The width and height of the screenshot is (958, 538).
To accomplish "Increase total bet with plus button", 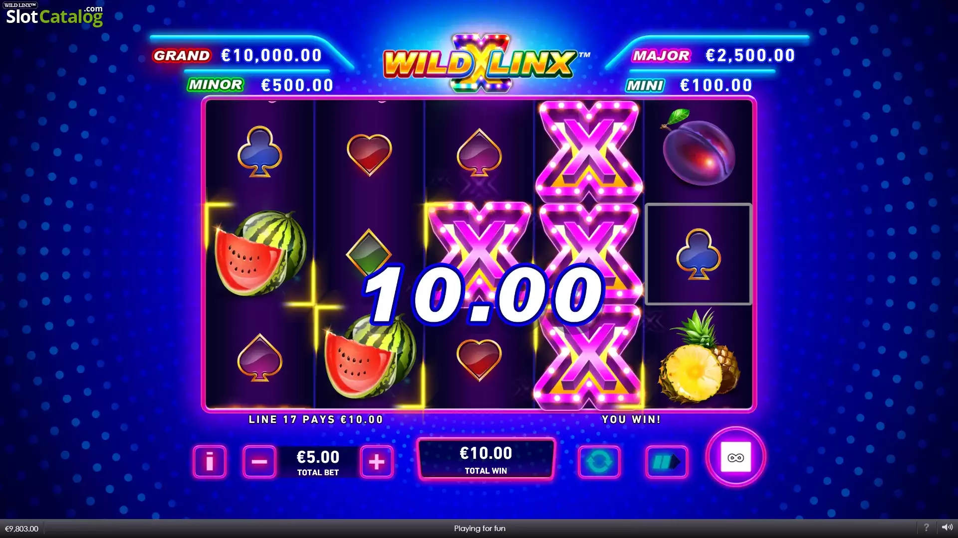I will pos(377,462).
